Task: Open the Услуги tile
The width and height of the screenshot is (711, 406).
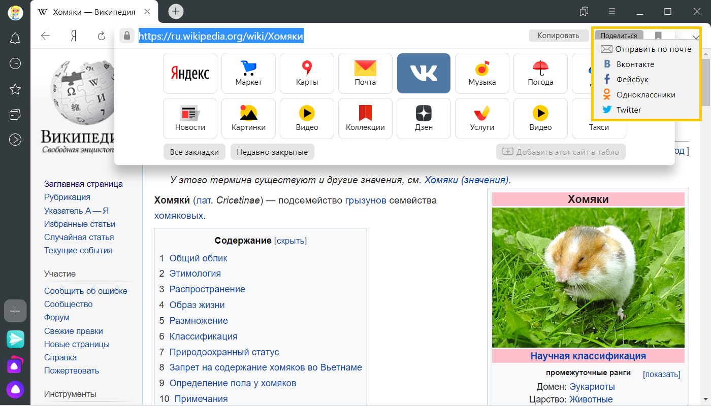Action: coord(482,119)
